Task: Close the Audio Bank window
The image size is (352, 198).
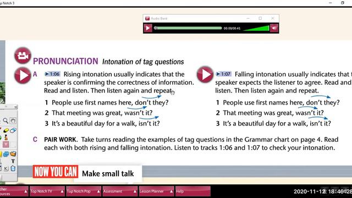Action: [273, 18]
